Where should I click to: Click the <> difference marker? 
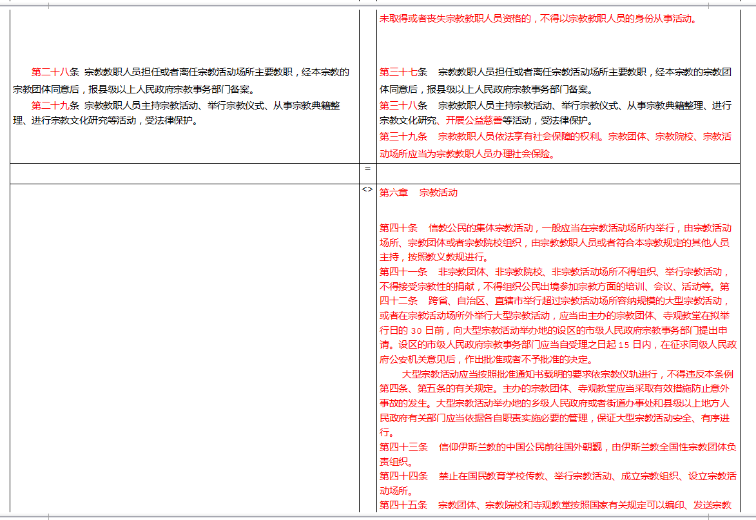pos(367,189)
